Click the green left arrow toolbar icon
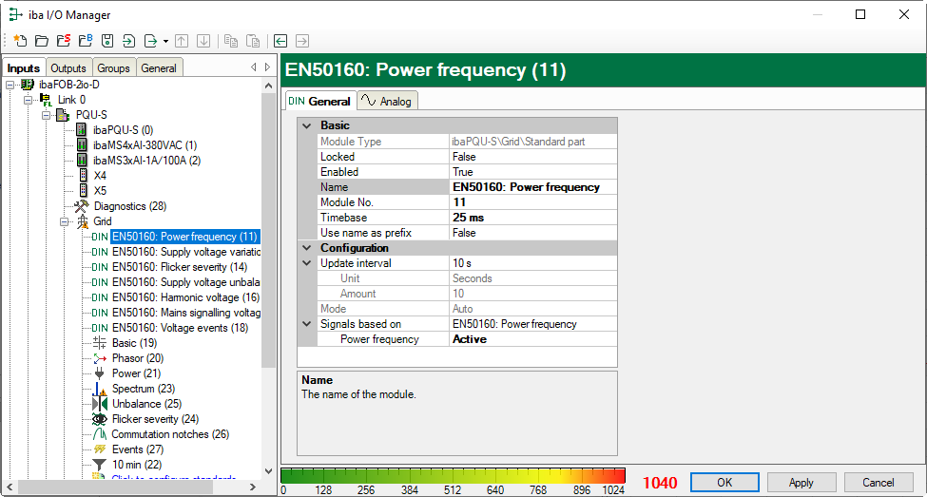 pos(280,41)
